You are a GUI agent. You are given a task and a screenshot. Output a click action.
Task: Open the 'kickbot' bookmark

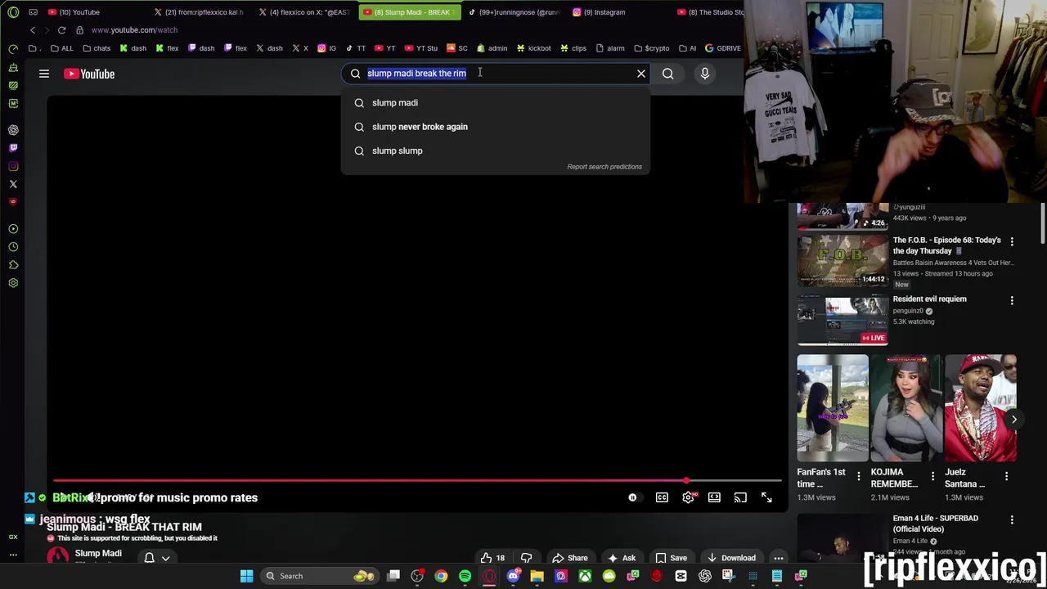pyautogui.click(x=533, y=48)
